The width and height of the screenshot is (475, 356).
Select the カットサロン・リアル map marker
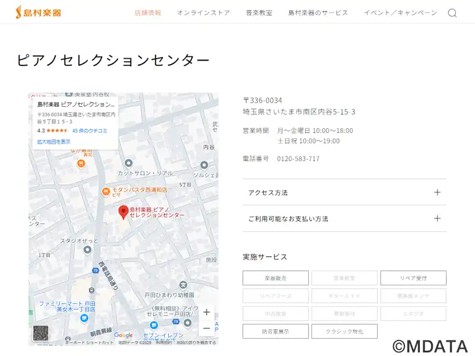click(129, 163)
